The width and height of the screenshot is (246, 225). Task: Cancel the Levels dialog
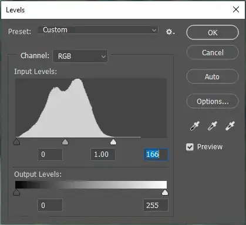click(x=213, y=52)
